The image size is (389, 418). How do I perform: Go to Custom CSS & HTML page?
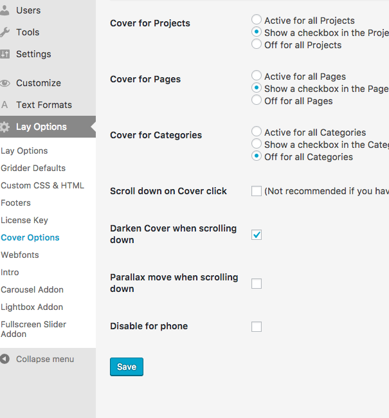pyautogui.click(x=42, y=185)
